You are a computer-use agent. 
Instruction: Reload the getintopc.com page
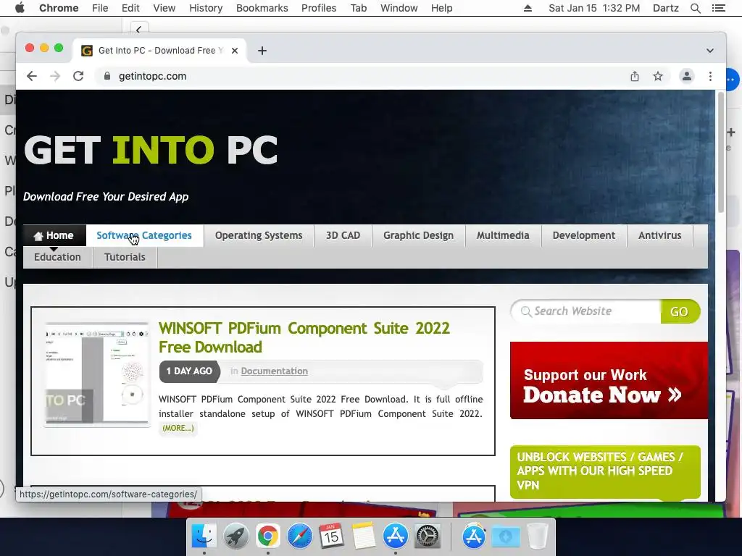78,76
